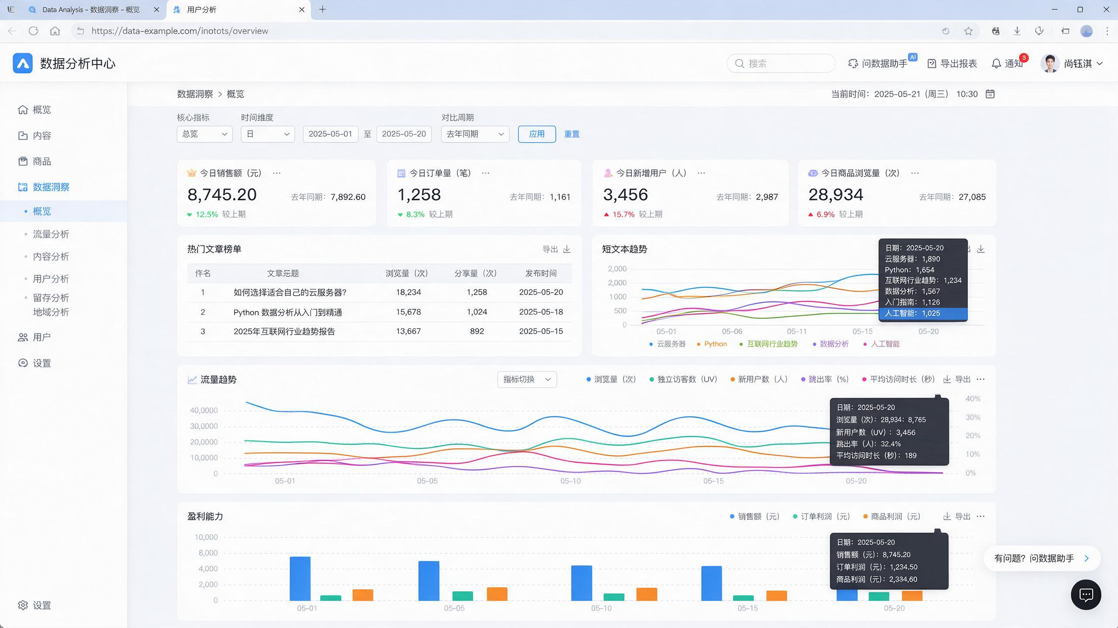The width and height of the screenshot is (1118, 628).
Task: Select 流量分析 in the sidebar
Action: 51,234
